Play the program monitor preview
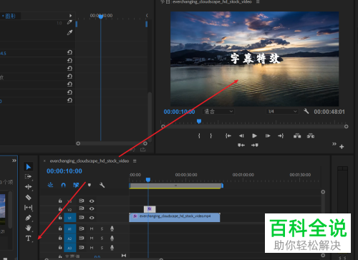Image resolution: width=358 pixels, height=260 pixels. click(x=254, y=135)
